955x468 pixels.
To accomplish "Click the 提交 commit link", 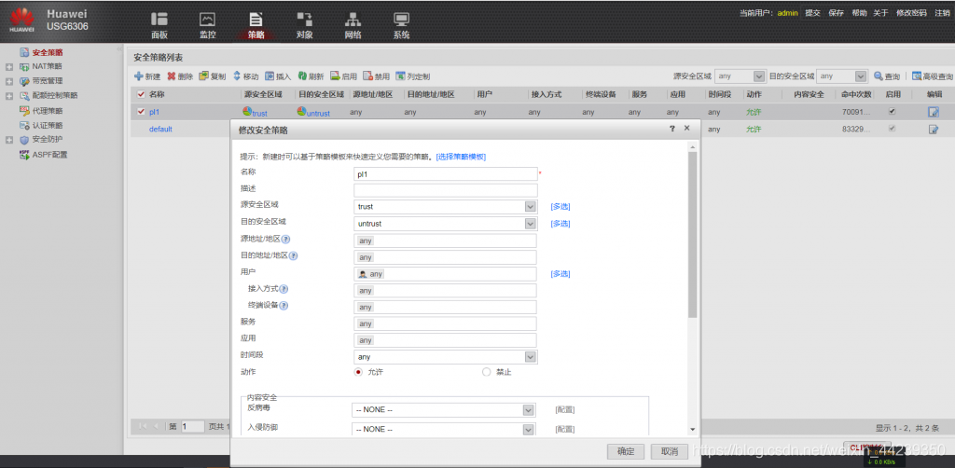I will coord(812,13).
